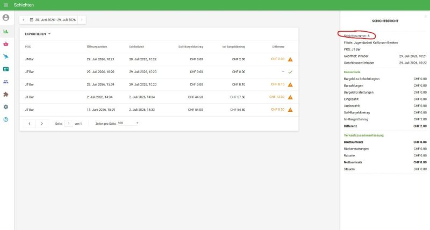Click the warning triangle on the CHF 8.10 row
Image resolution: width=430 pixels, height=230 pixels.
click(290, 85)
